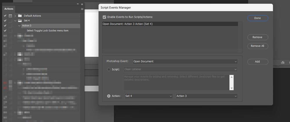Switch to the Actions tab
The width and height of the screenshot is (290, 122).
pos(9,9)
